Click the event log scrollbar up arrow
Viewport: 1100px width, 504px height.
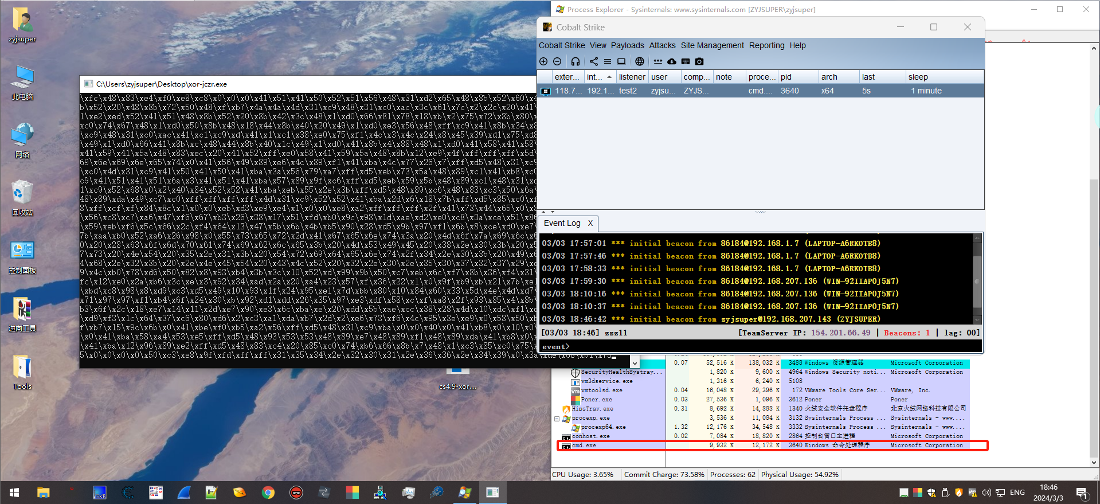977,237
